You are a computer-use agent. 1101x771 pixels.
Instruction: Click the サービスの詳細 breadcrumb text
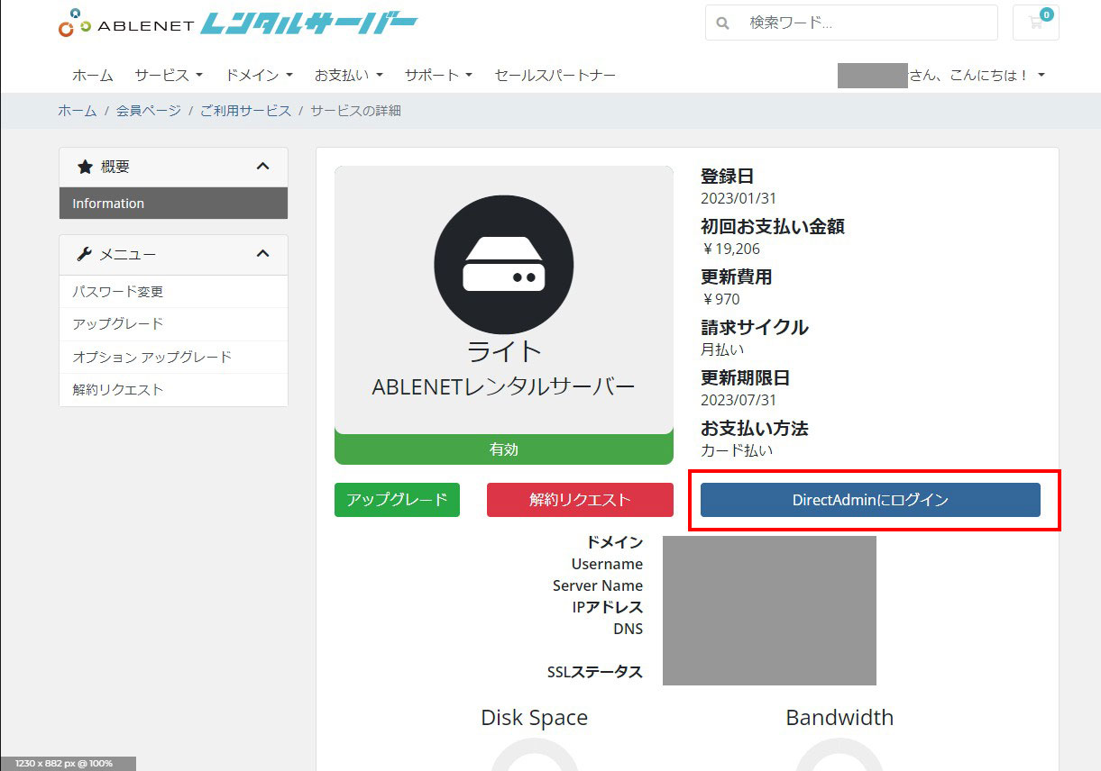(x=355, y=111)
